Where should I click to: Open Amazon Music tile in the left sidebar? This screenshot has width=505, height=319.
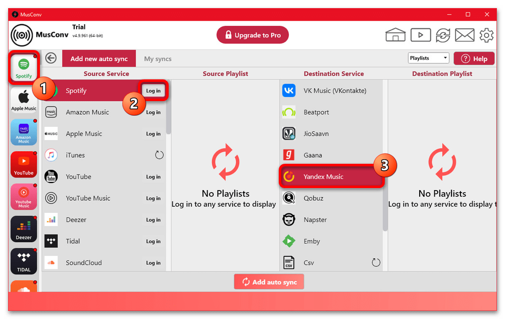pos(24,132)
